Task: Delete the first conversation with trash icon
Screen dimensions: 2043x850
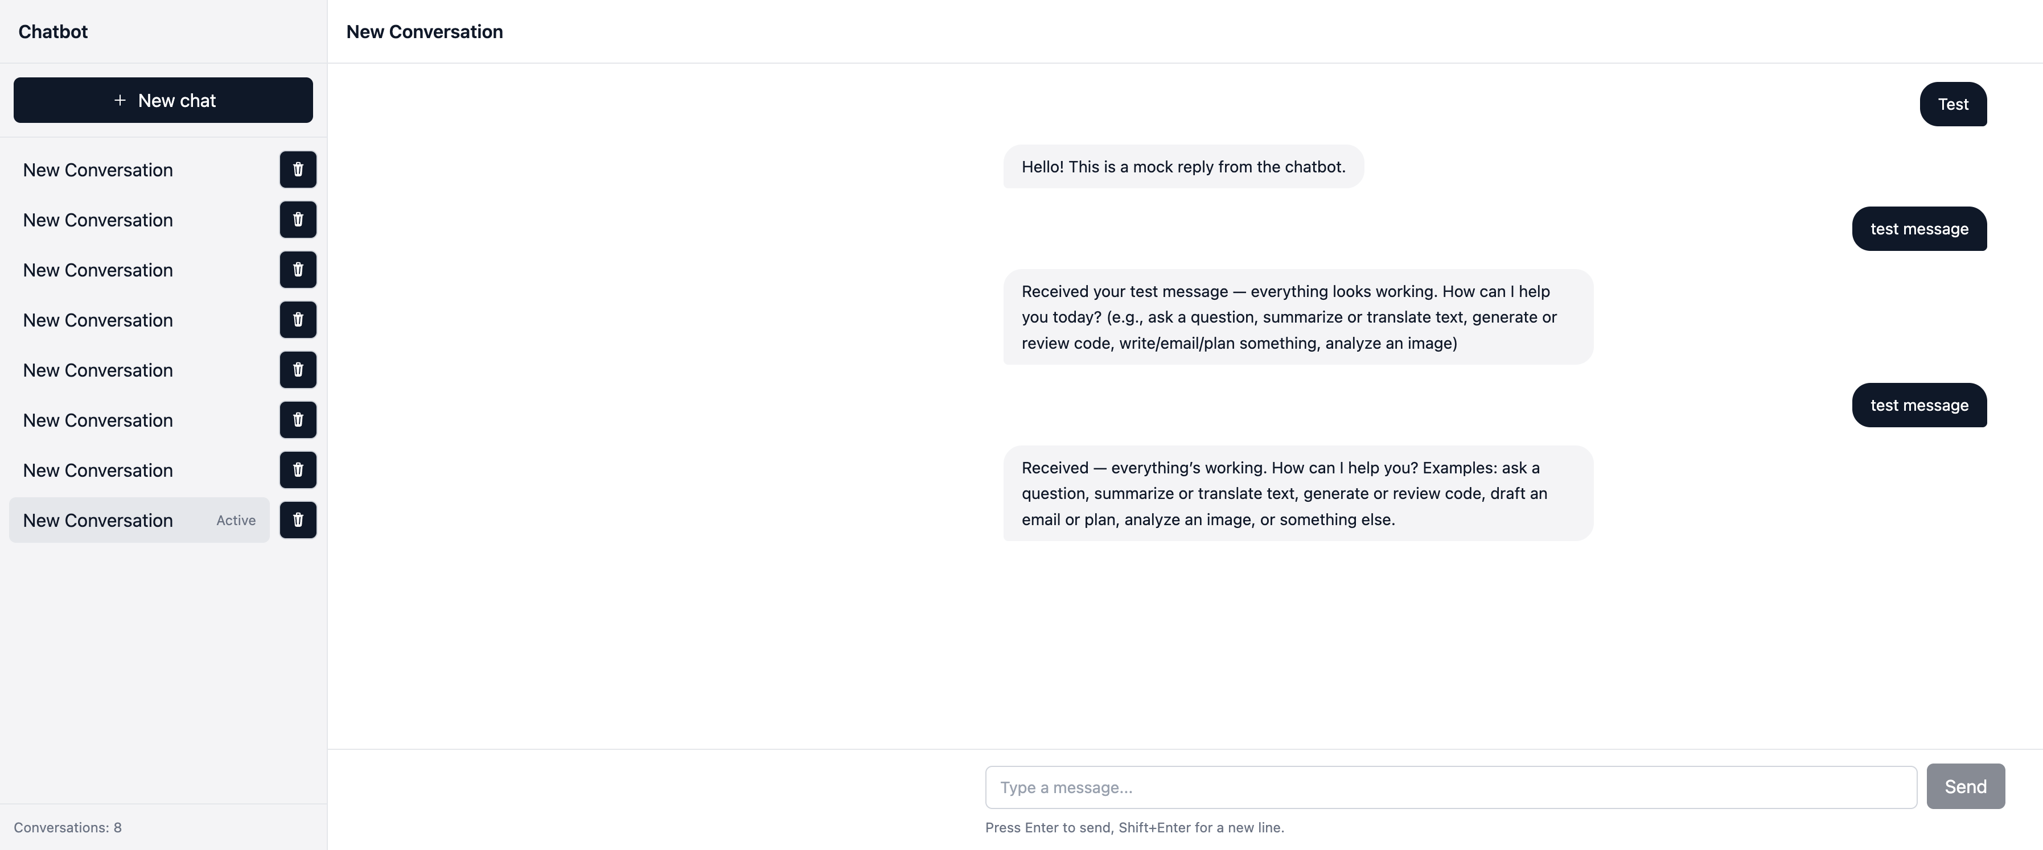Action: click(297, 170)
